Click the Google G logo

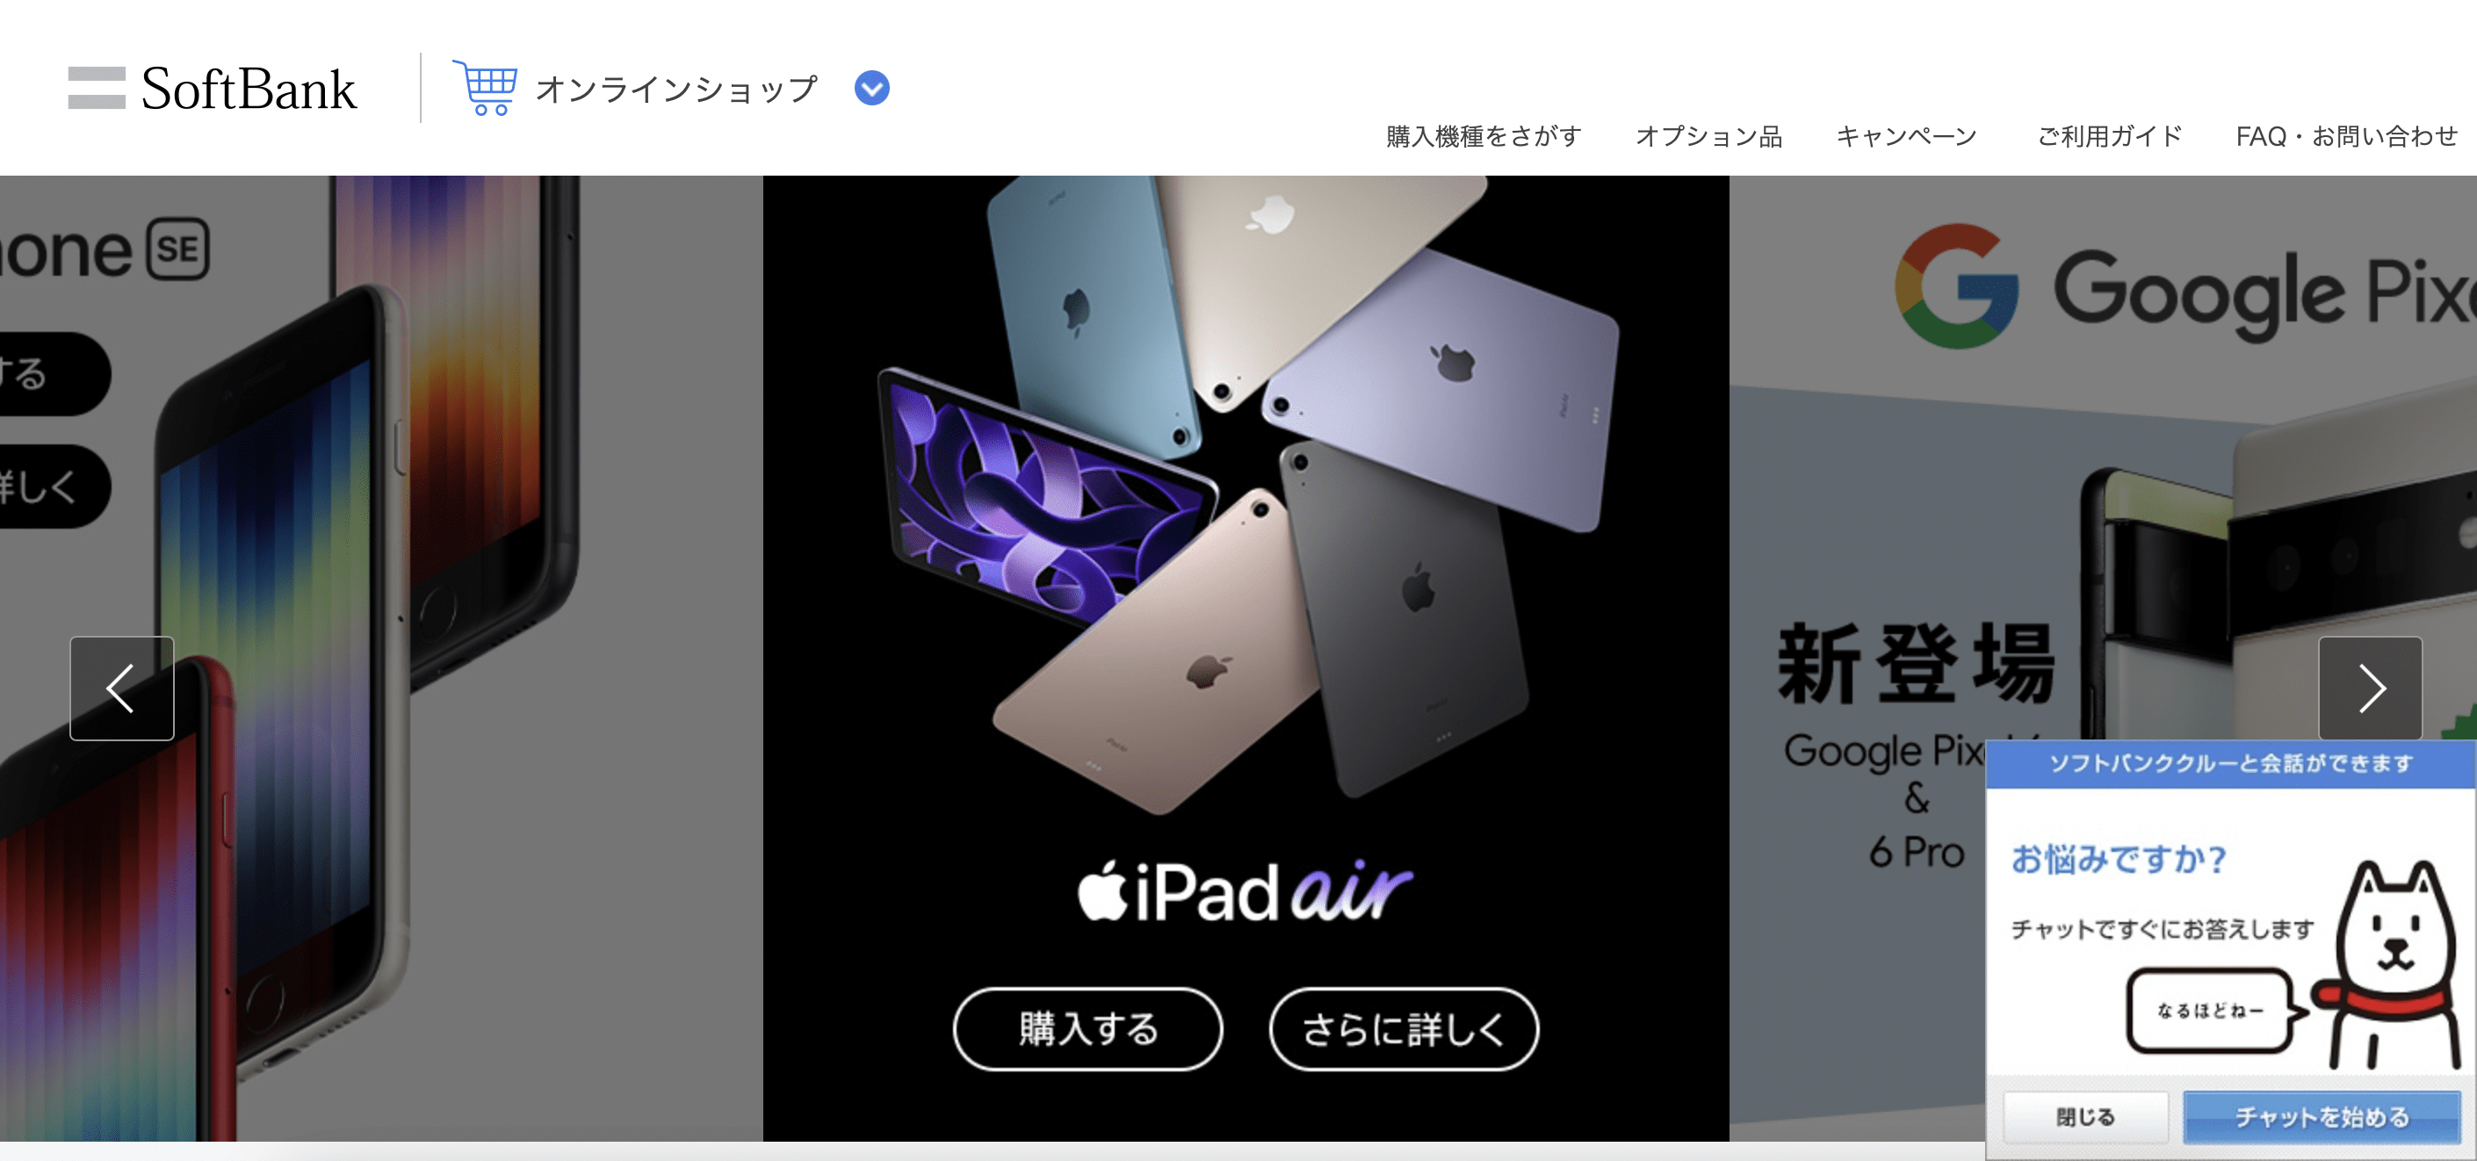pyautogui.click(x=1957, y=285)
